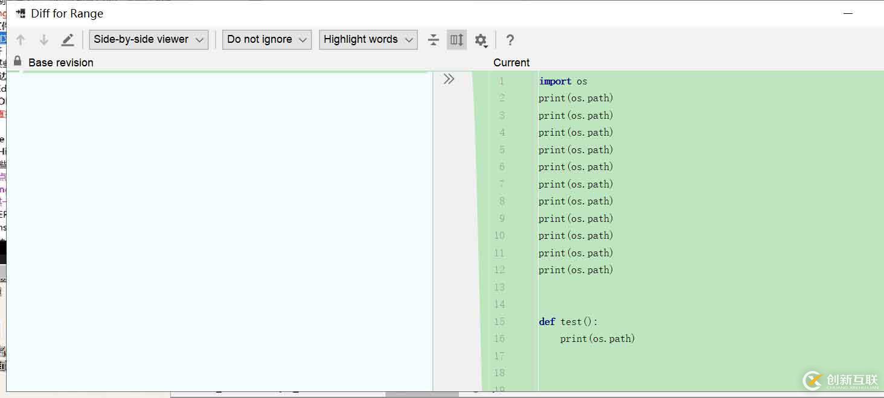884x398 pixels.
Task: Toggle synchronize scrolling button
Action: point(457,40)
